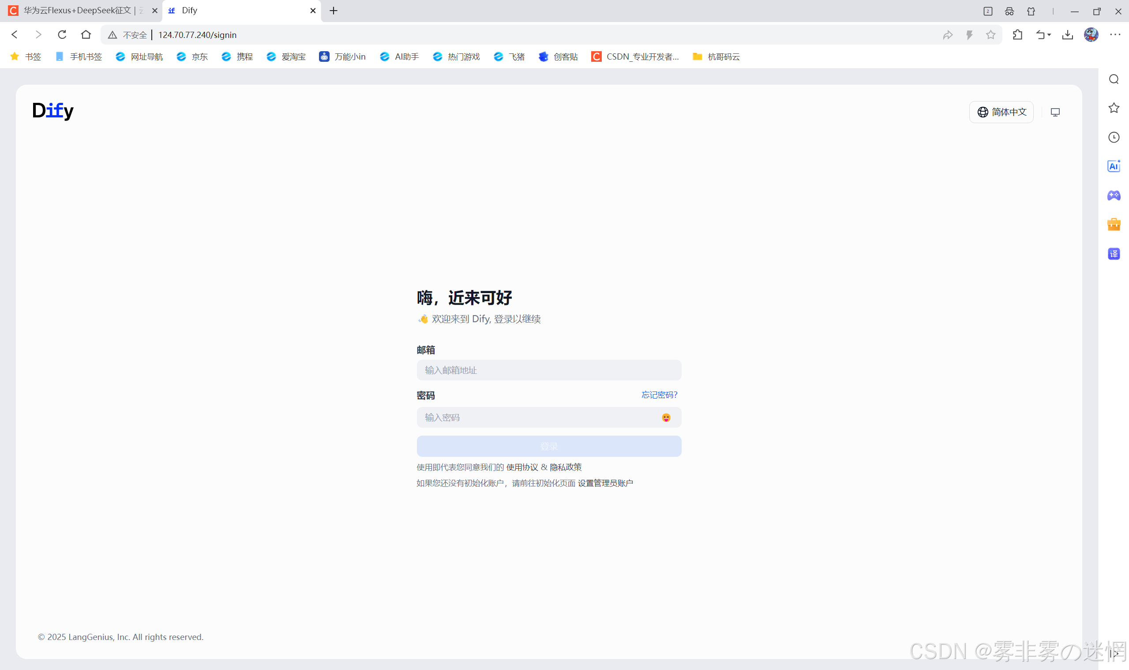Open the sidebar favorites star
This screenshot has height=670, width=1129.
tap(1114, 108)
